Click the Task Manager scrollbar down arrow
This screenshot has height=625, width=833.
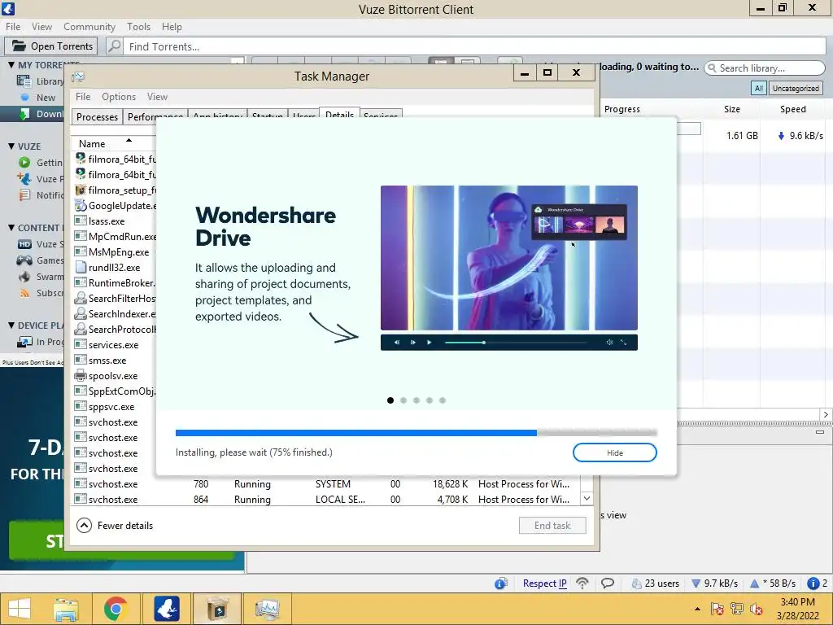(x=587, y=499)
